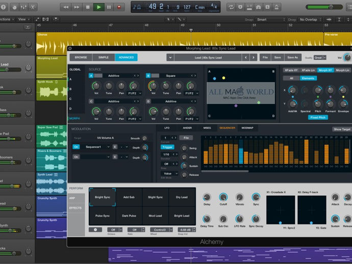Toggle source B on button
352x264 pixels.
[x=148, y=75]
